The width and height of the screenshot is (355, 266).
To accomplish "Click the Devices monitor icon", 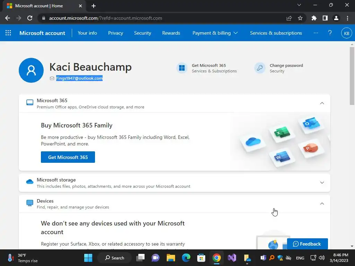I will click(30, 203).
